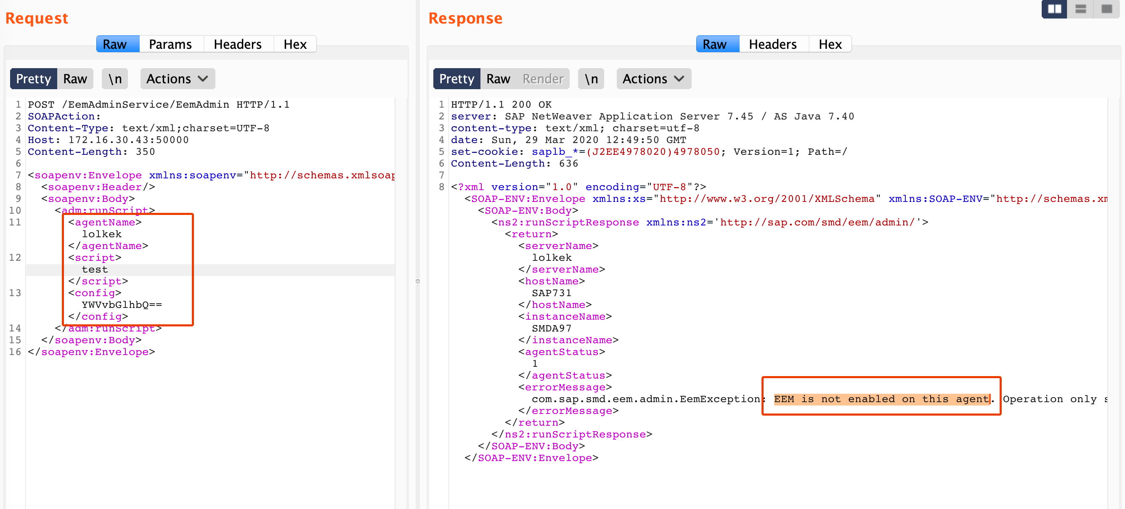The width and height of the screenshot is (1125, 509).
Task: Open the Request Headers tab
Action: coord(237,44)
